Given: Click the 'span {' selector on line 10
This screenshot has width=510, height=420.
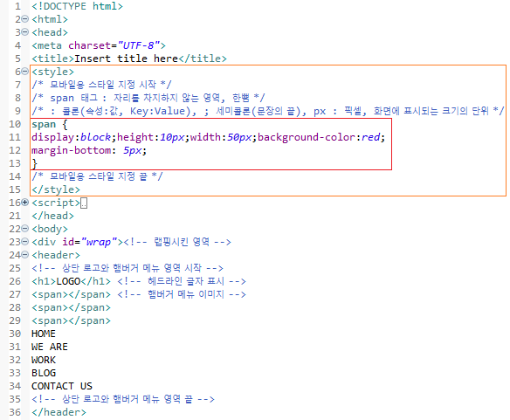Looking at the screenshot, I should coord(50,124).
